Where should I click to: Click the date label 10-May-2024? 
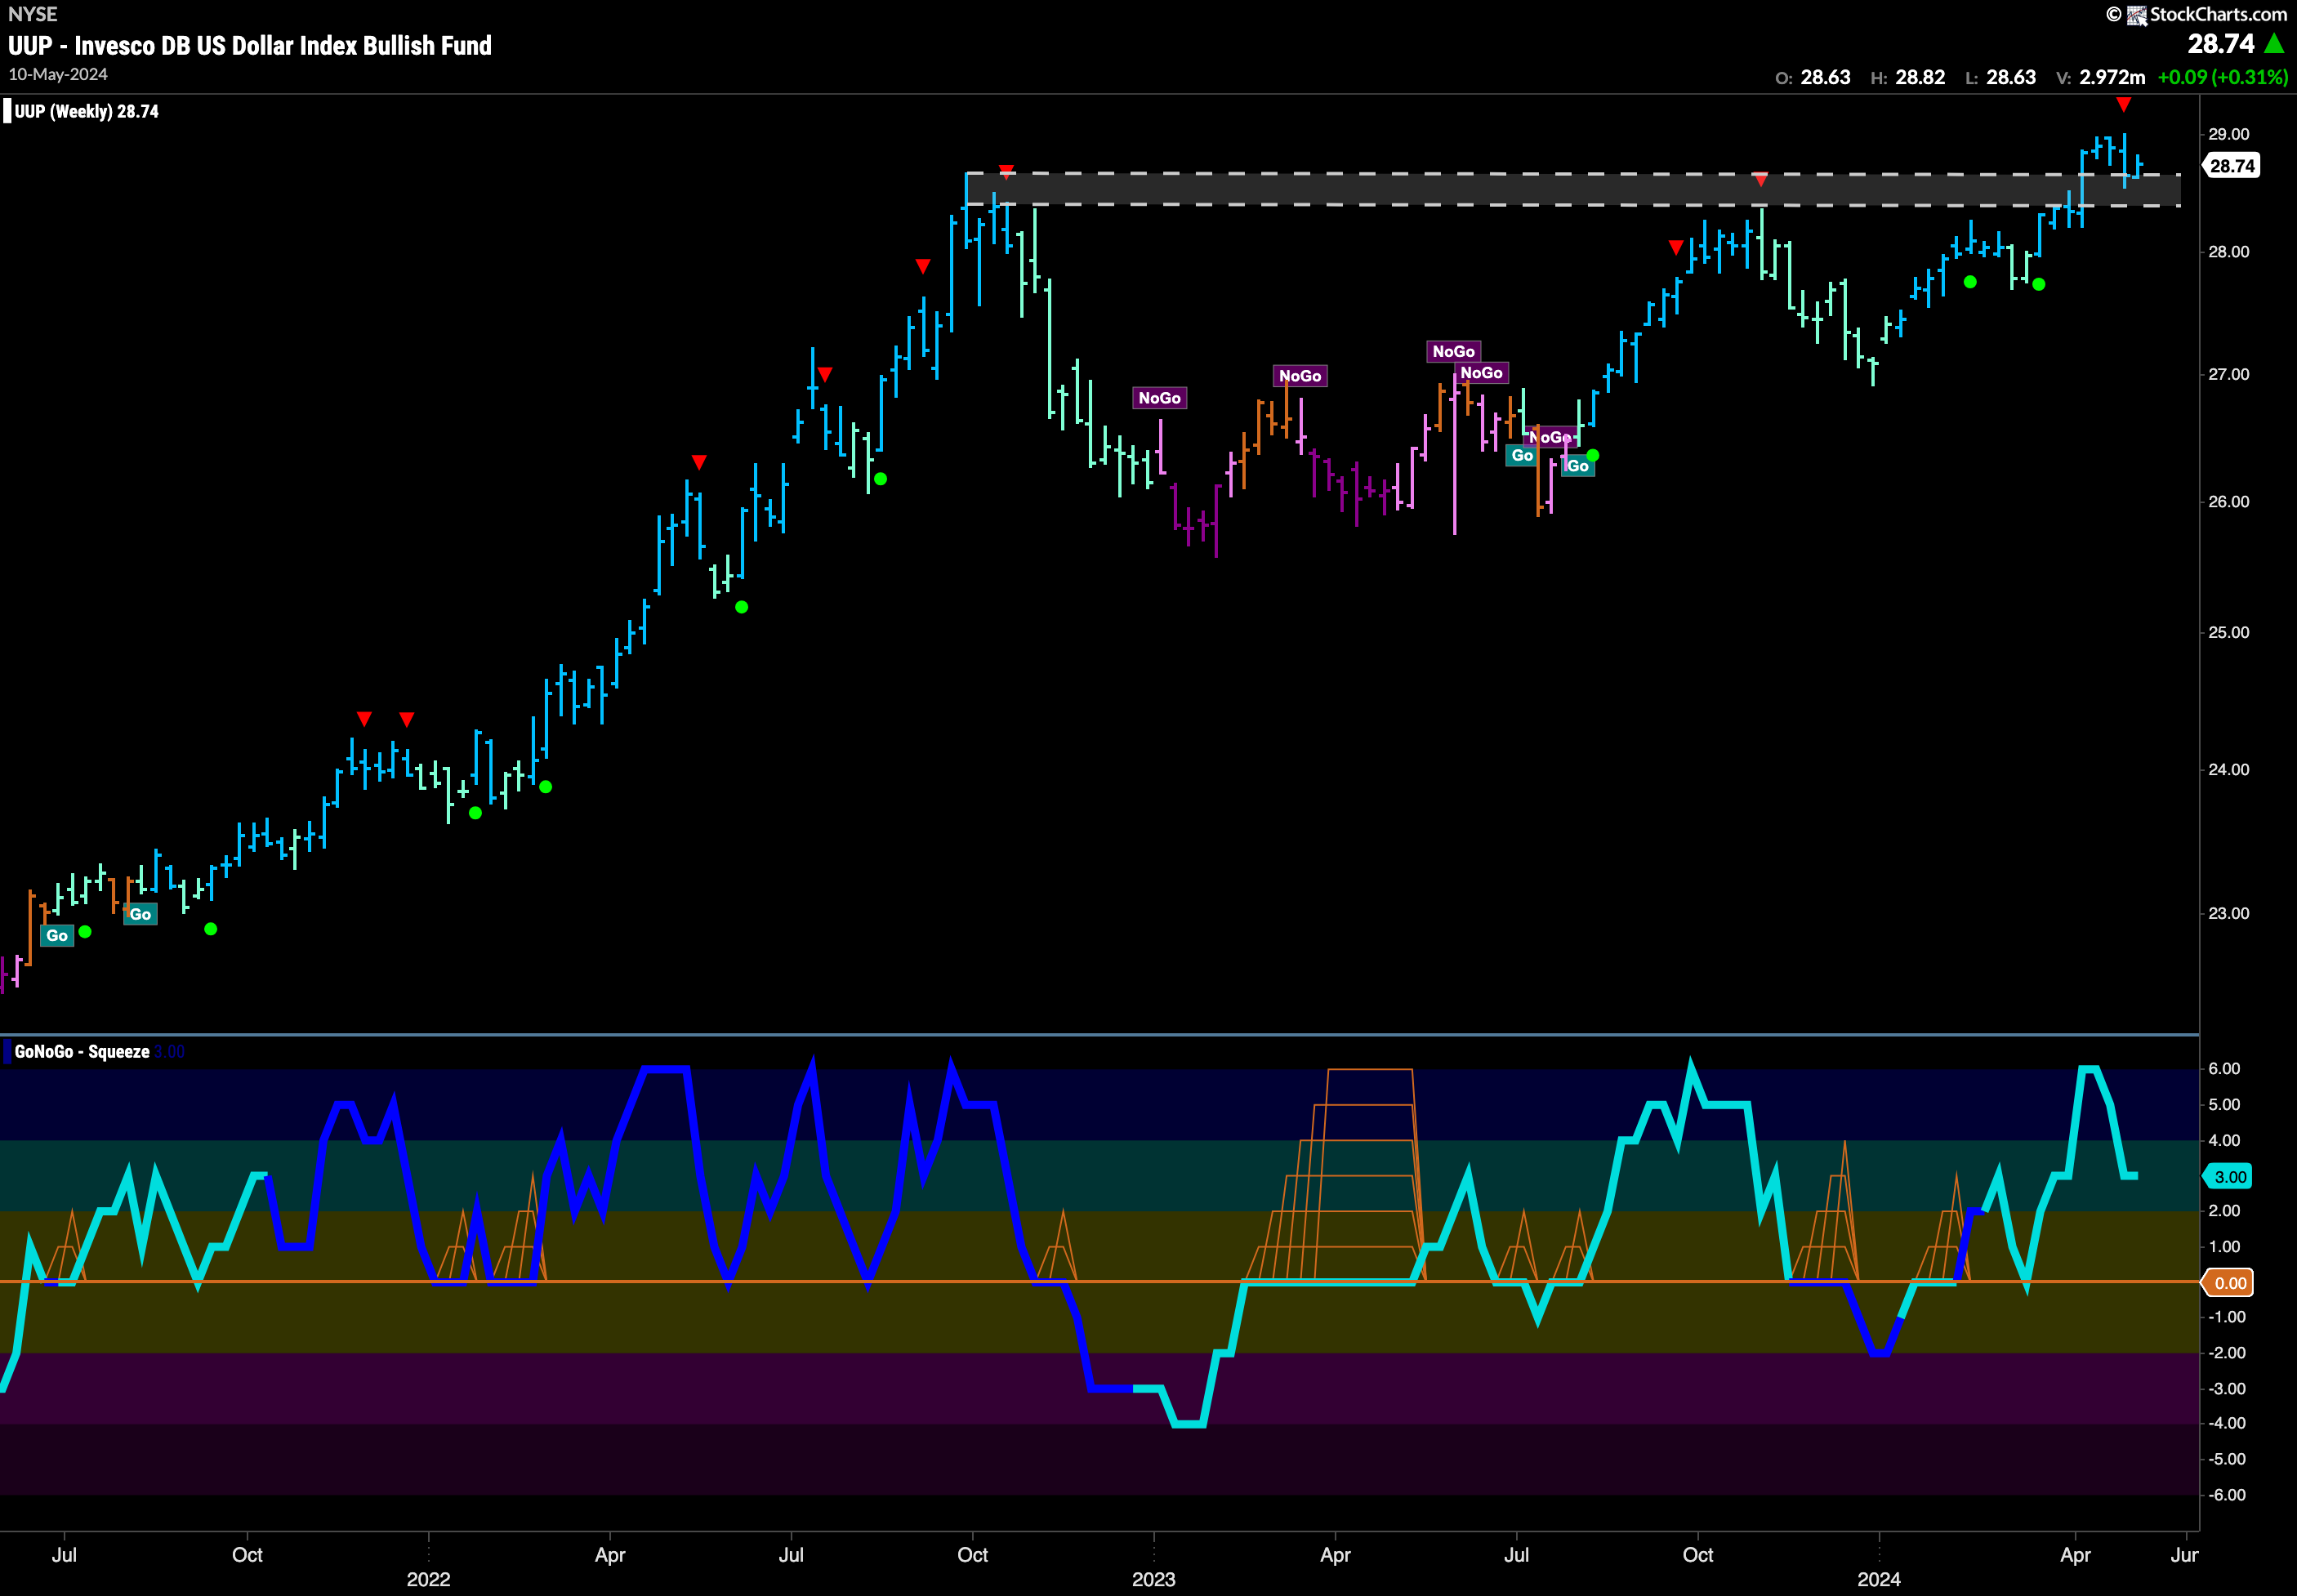point(58,75)
